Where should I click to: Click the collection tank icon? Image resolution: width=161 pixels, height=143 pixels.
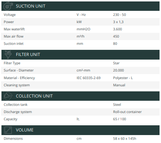(x=8, y=96)
